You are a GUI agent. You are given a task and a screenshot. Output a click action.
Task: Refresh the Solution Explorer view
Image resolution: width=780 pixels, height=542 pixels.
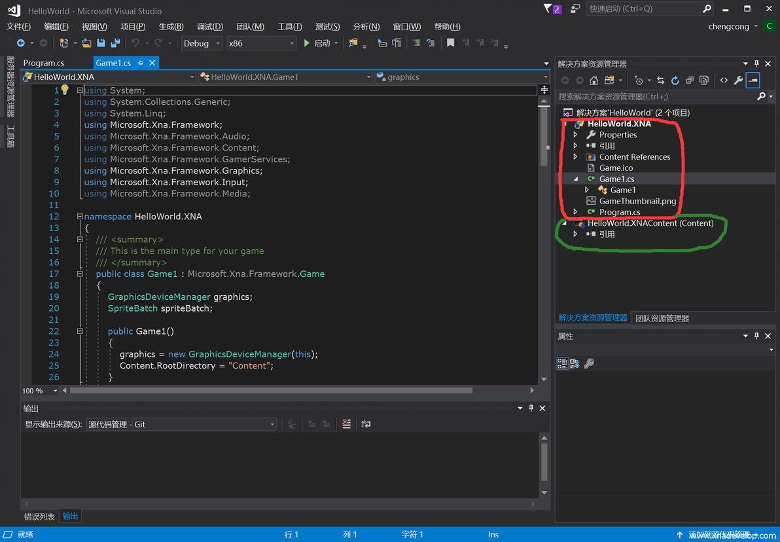coord(675,80)
